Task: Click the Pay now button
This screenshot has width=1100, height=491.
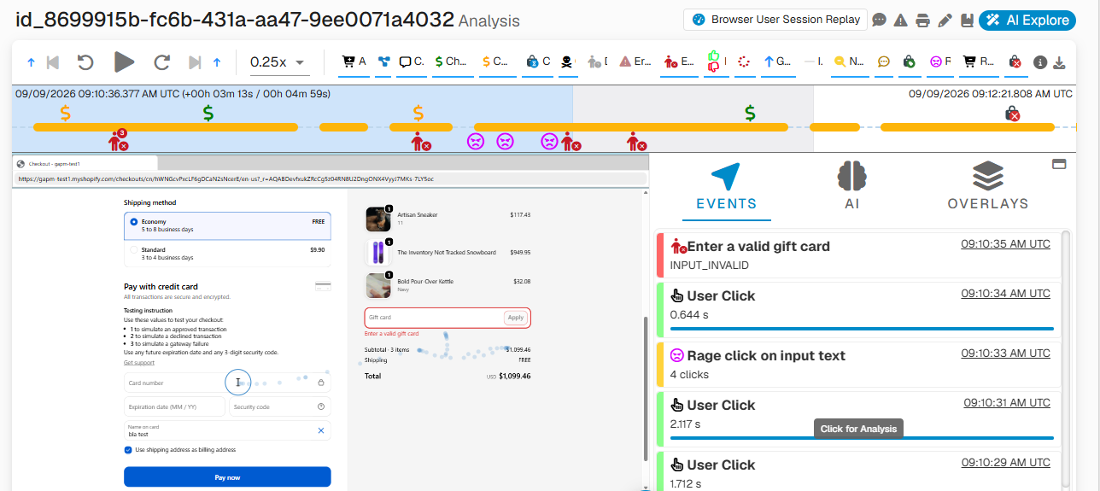Action: [x=227, y=477]
